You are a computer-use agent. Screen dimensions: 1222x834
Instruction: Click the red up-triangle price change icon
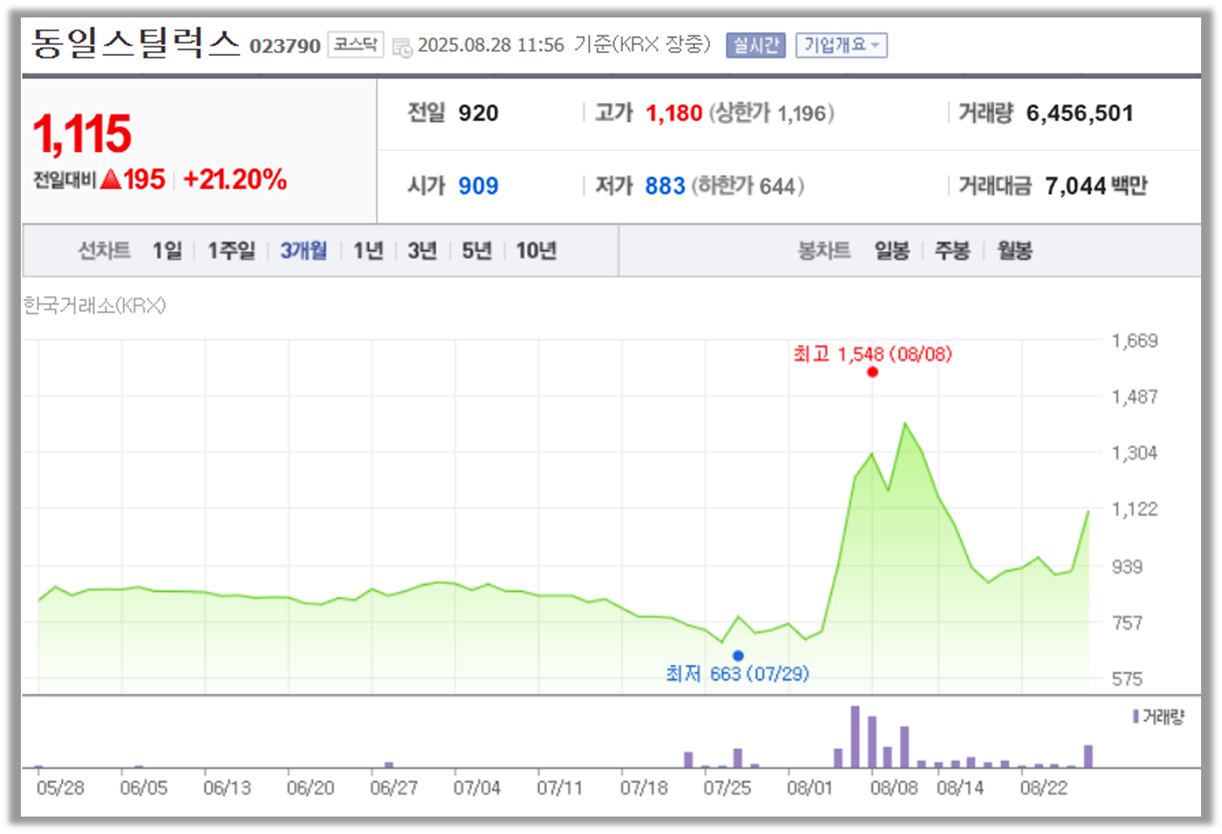click(111, 180)
